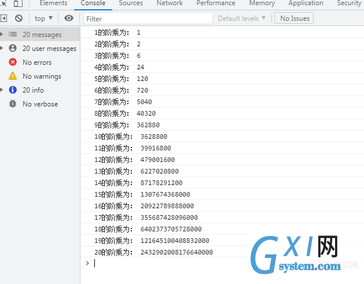Open the Default levels dropdown

[242, 19]
